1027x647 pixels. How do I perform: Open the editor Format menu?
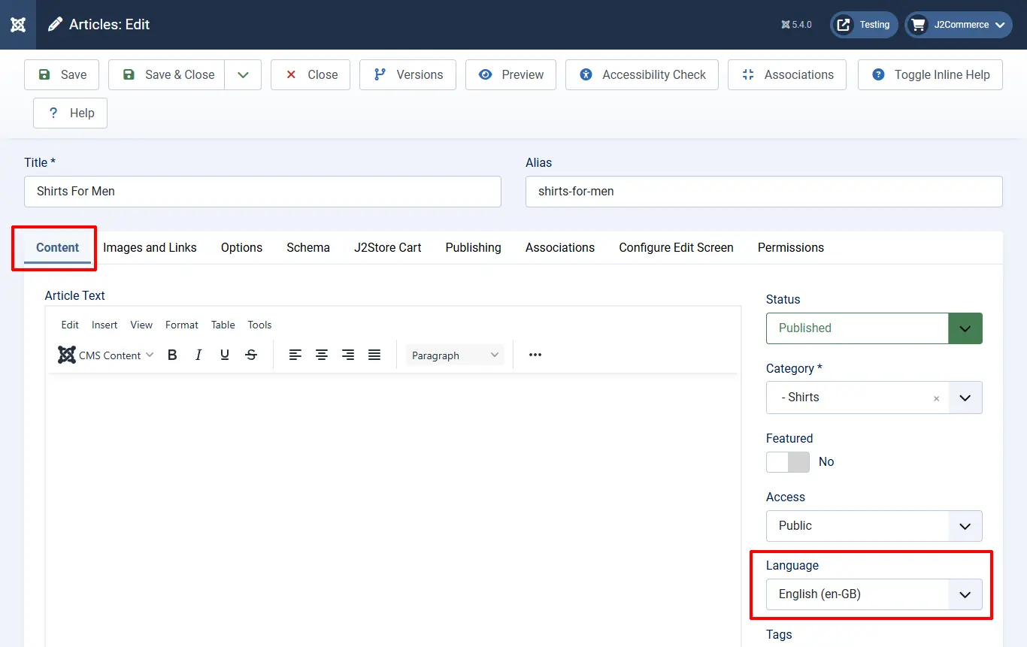click(182, 325)
